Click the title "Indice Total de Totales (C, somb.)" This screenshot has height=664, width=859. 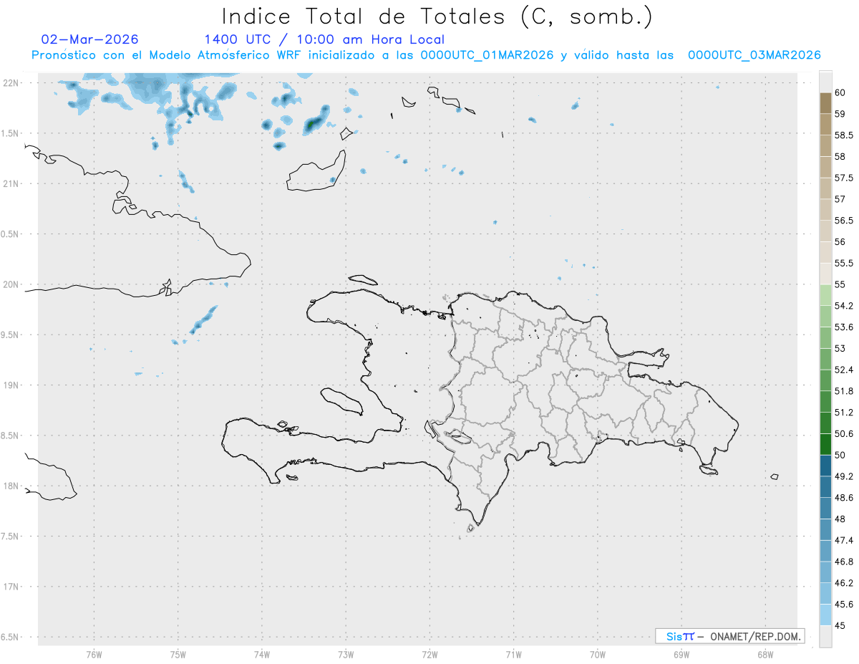[x=437, y=16]
